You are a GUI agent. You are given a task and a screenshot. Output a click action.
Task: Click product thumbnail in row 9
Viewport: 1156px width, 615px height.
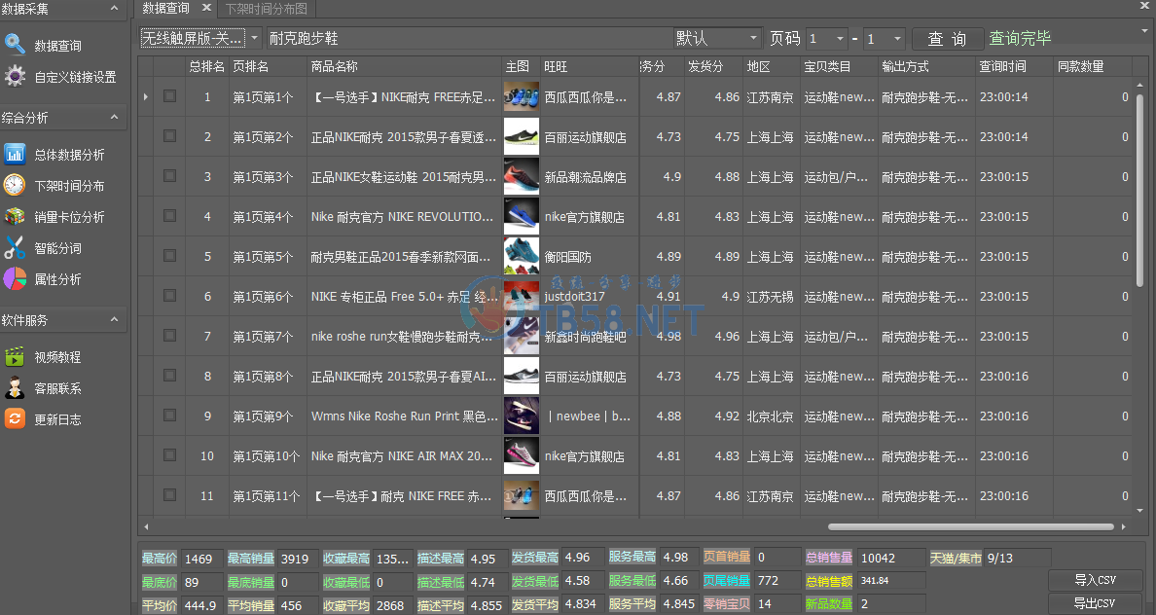click(522, 416)
